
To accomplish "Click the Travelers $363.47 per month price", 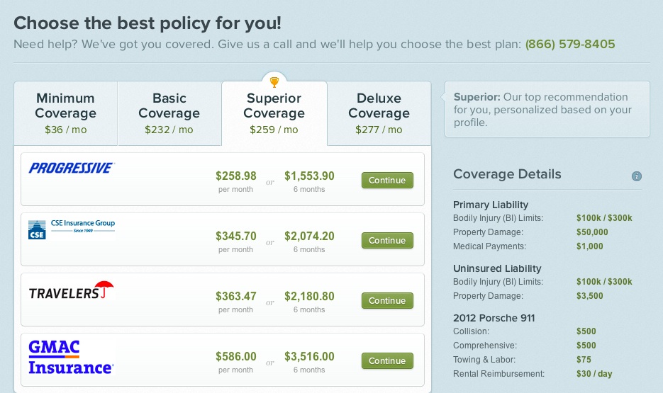I will [236, 296].
